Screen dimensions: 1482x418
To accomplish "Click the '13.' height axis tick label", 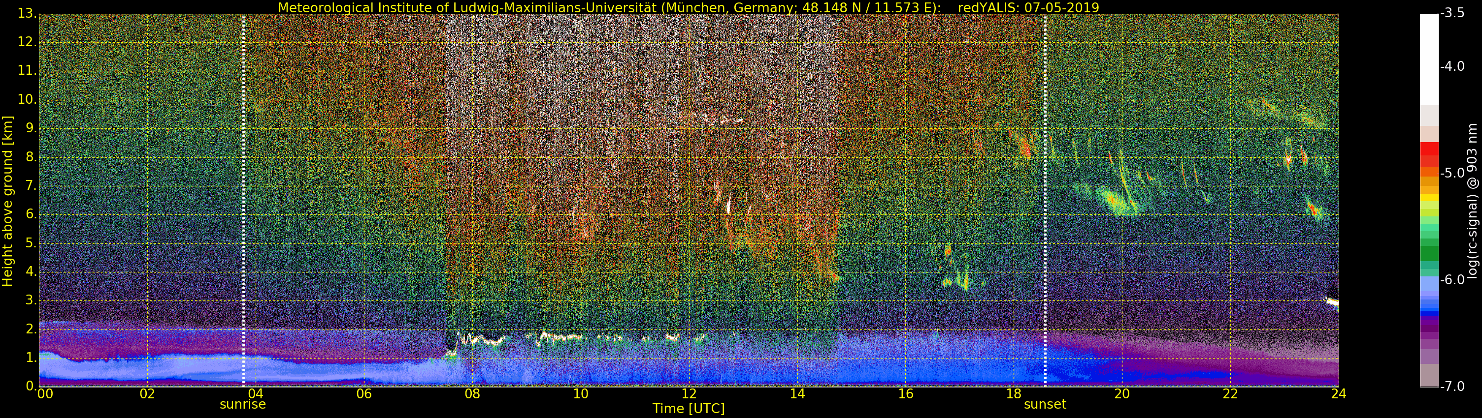I will (x=27, y=13).
